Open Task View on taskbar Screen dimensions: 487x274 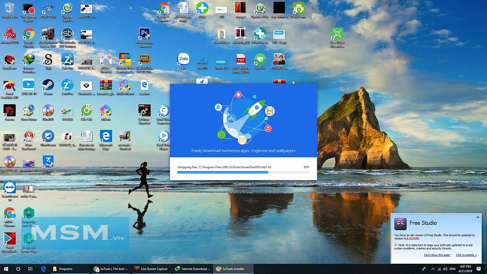click(x=30, y=269)
